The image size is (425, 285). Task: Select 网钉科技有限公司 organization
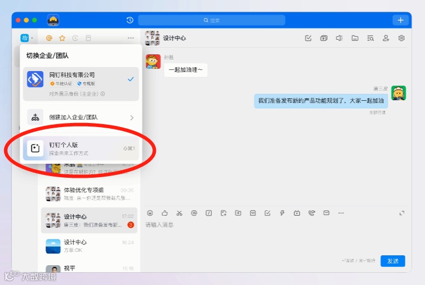coord(81,84)
